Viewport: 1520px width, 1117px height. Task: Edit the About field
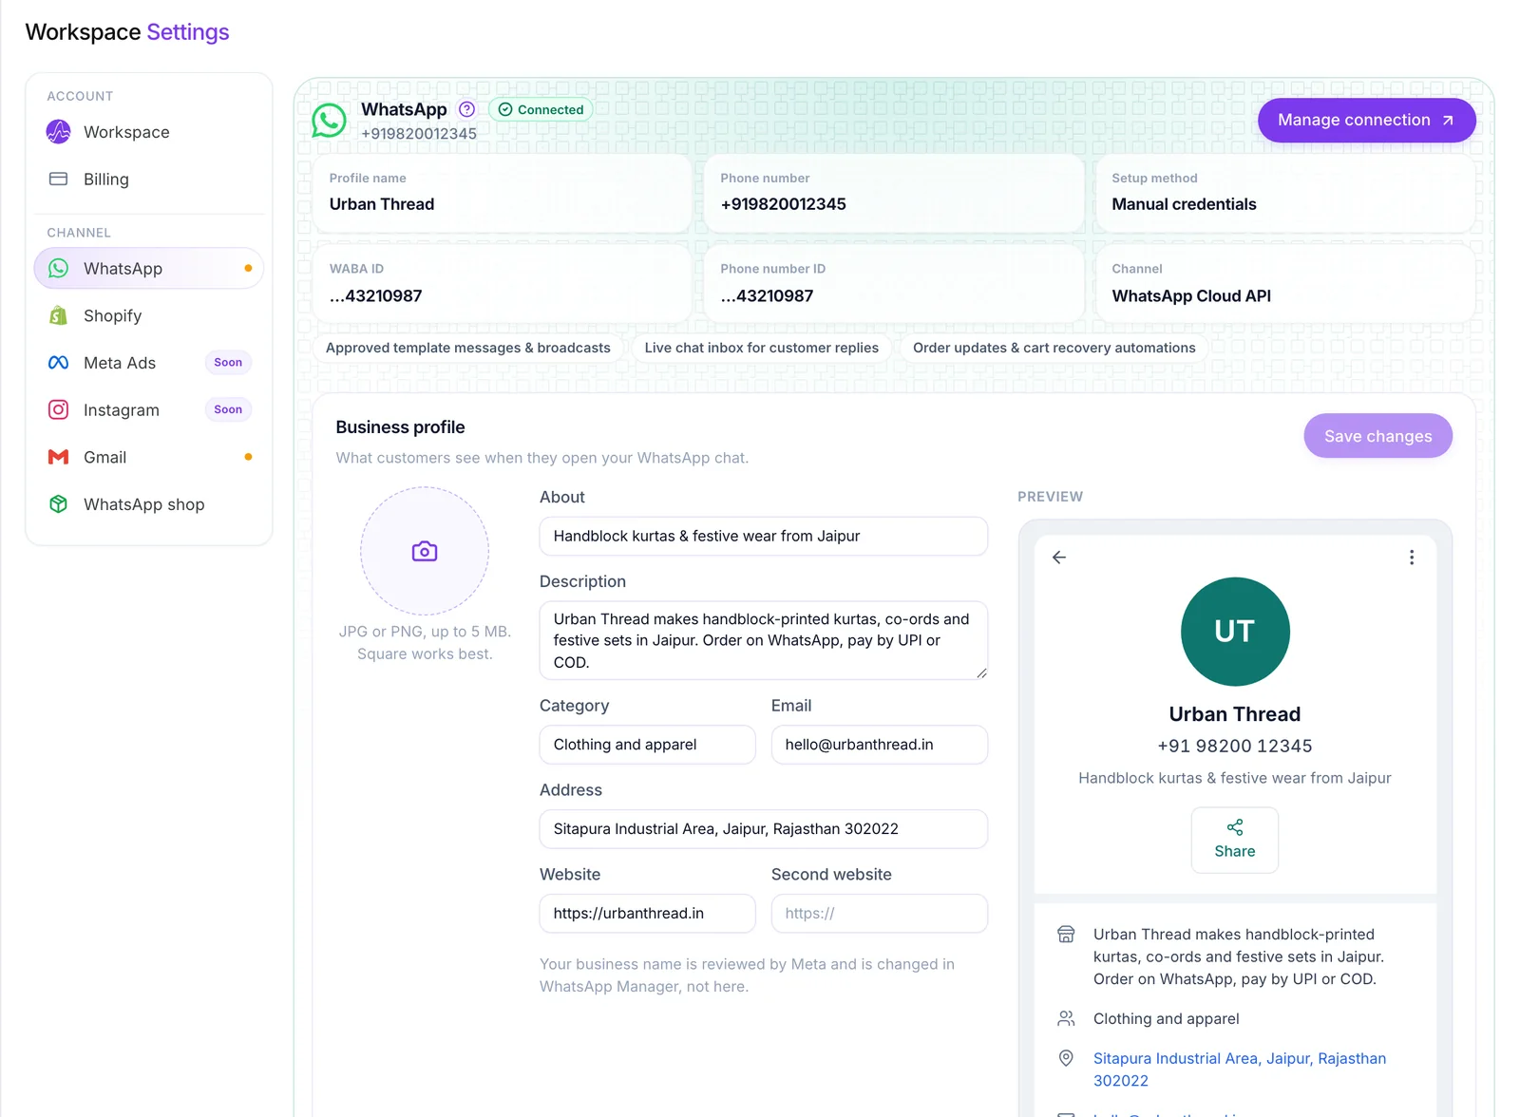(763, 537)
